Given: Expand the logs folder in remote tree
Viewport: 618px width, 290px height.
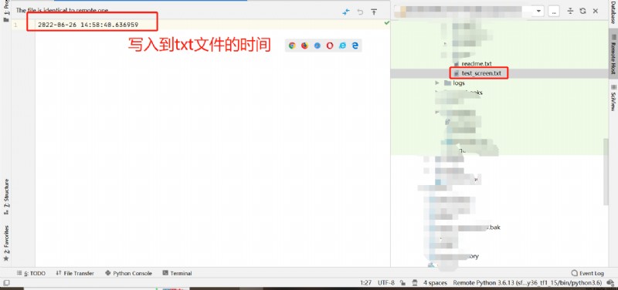Looking at the screenshot, I should [x=437, y=83].
